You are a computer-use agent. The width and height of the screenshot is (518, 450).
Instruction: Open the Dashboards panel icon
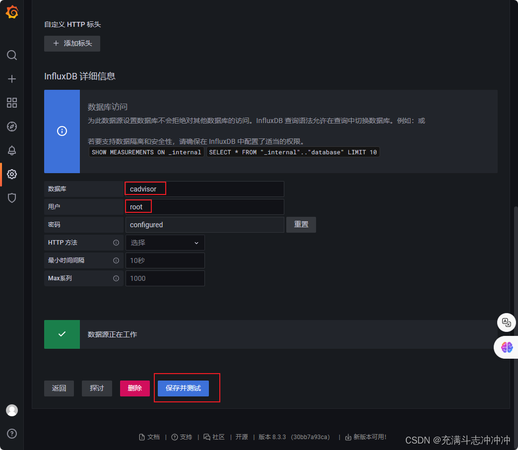12,103
